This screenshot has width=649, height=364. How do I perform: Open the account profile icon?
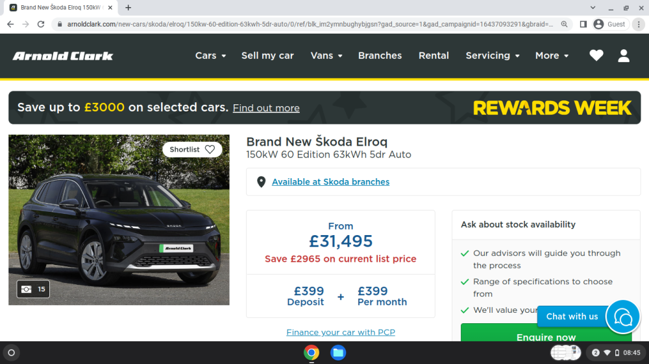tap(623, 55)
